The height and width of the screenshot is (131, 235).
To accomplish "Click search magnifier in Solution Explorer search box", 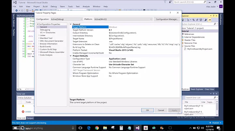I will (x=215, y=24).
